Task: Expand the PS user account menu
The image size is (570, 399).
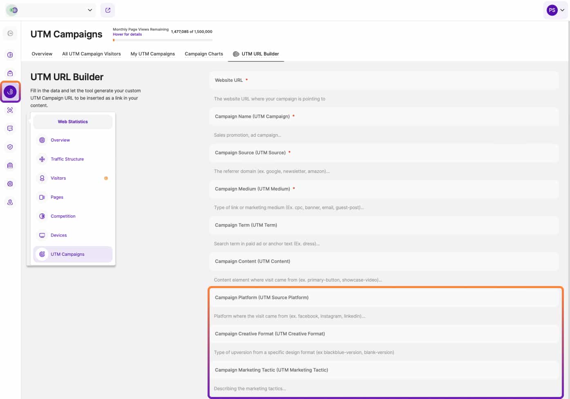Action: pyautogui.click(x=556, y=10)
